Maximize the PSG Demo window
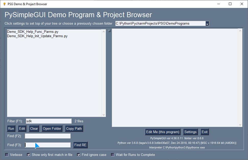This screenshot has height=160, width=248. coord(230,4)
